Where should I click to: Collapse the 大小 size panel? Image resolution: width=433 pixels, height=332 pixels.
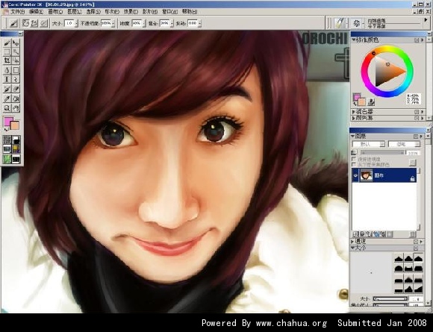(352, 248)
